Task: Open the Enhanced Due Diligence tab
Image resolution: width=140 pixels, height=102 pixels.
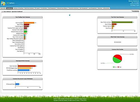Action: (62, 8)
